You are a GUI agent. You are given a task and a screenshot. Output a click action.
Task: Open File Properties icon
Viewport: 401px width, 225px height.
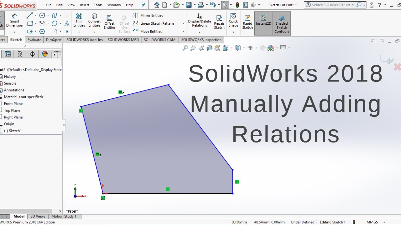click(x=245, y=5)
